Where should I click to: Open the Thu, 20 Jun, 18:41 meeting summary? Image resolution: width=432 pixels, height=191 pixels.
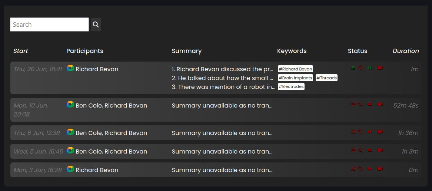216,78
